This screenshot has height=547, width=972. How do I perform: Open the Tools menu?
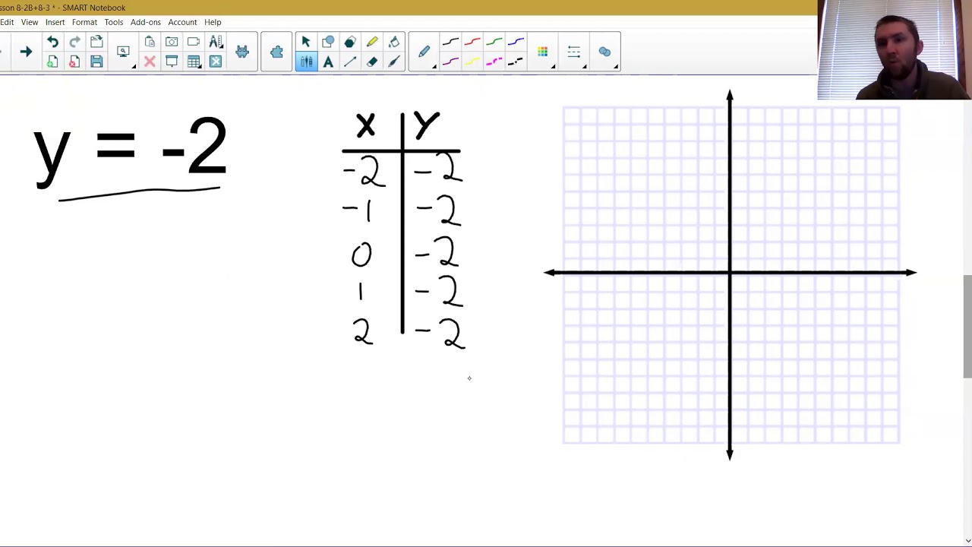(114, 22)
